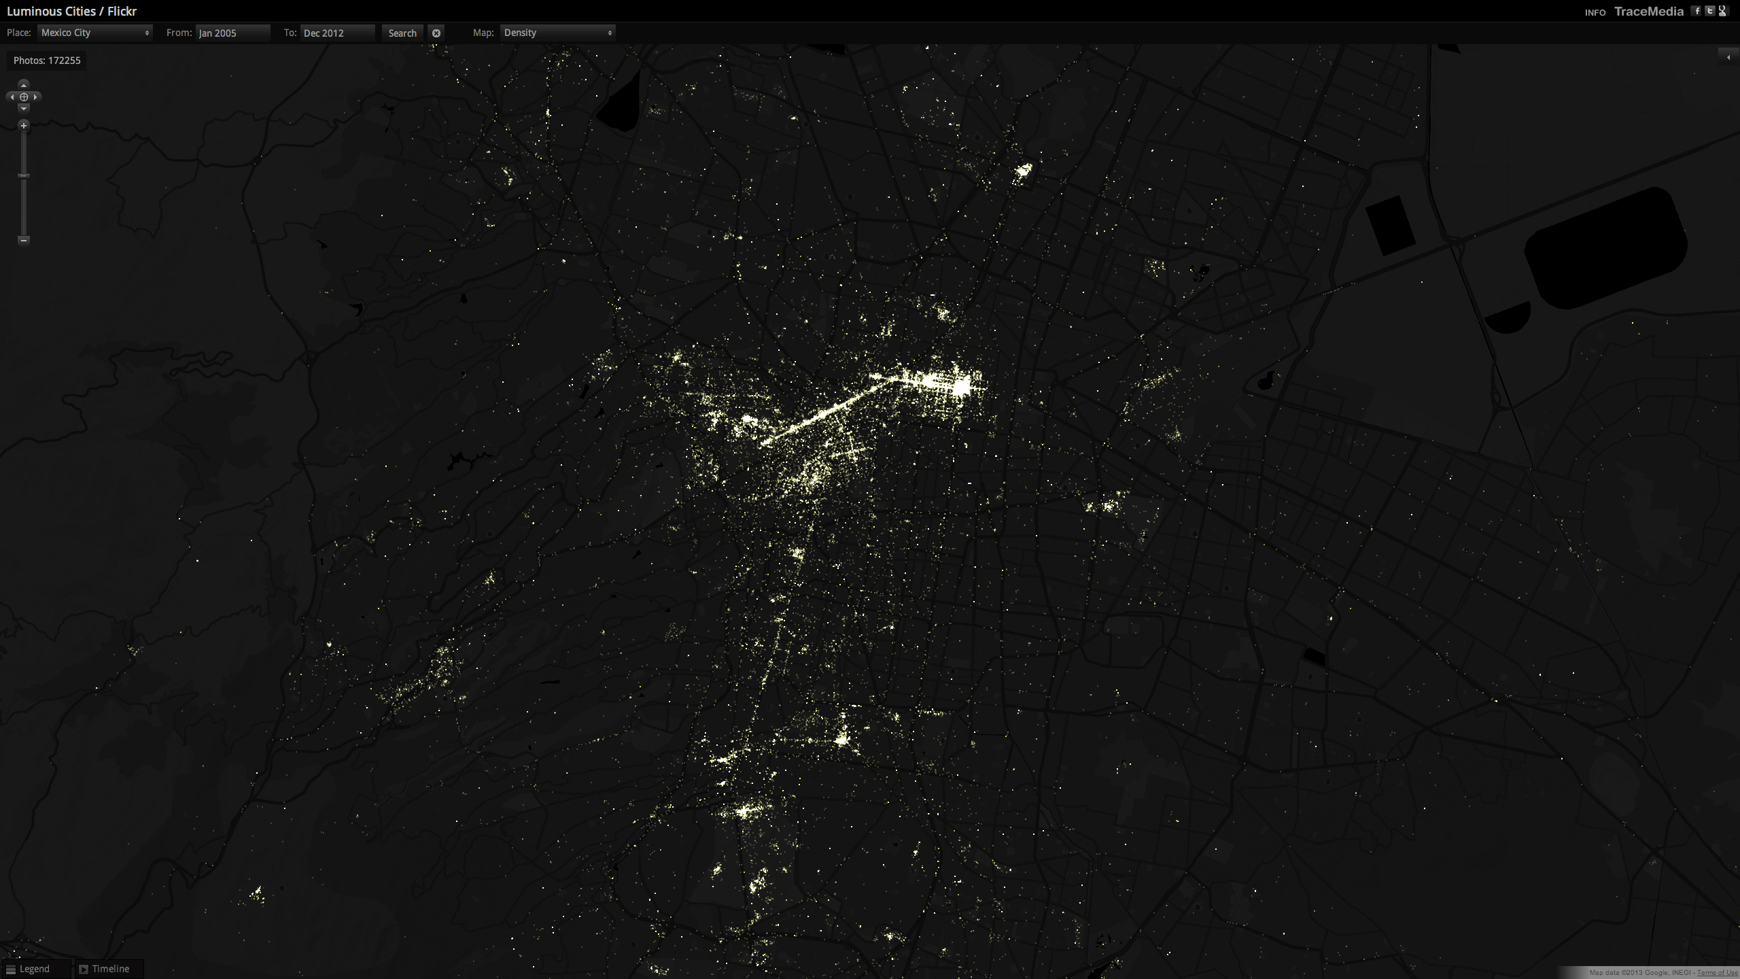Open the Map type dropdown showing Density
The width and height of the screenshot is (1740, 979).
coord(557,33)
